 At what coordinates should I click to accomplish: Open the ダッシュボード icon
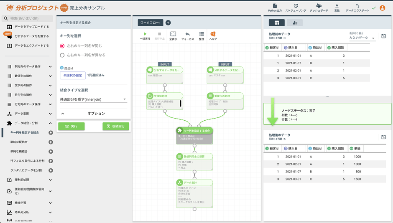[x=319, y=6]
